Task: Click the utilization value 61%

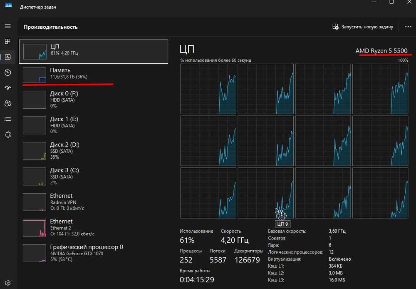Action: tap(187, 240)
